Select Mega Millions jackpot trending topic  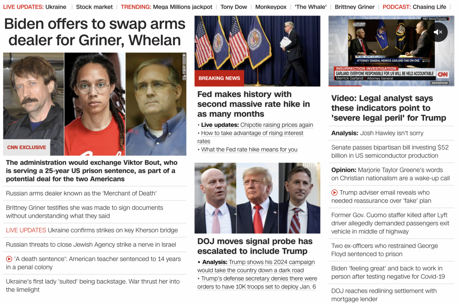click(x=182, y=7)
